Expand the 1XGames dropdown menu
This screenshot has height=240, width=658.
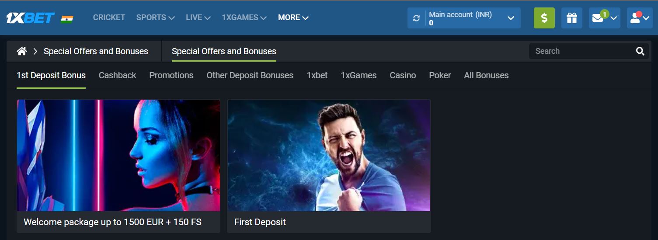coord(244,17)
